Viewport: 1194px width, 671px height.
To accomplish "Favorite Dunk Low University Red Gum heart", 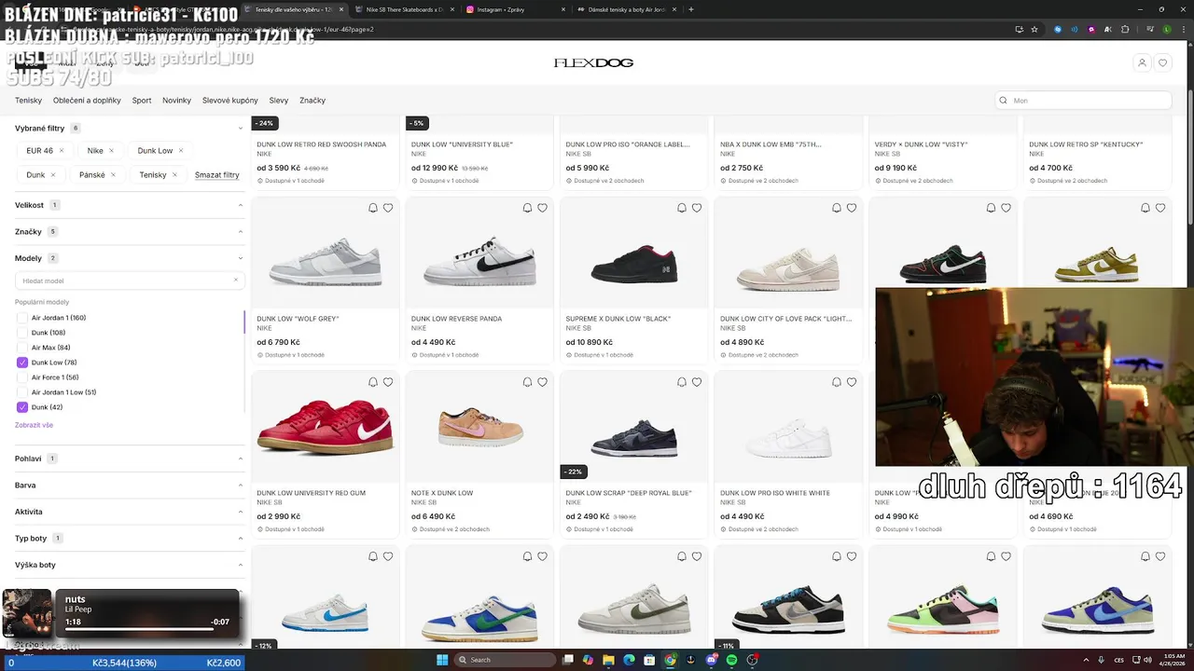I will [388, 382].
